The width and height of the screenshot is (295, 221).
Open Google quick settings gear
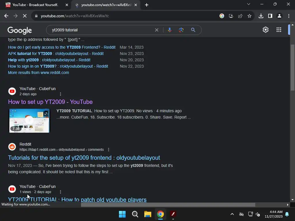pyautogui.click(x=265, y=30)
